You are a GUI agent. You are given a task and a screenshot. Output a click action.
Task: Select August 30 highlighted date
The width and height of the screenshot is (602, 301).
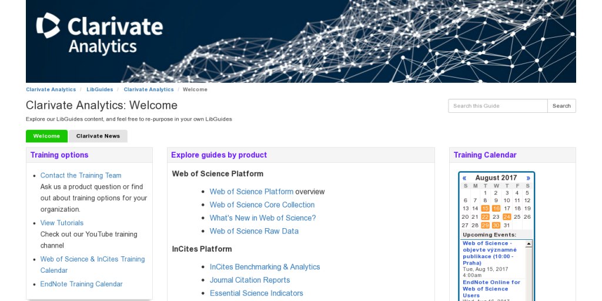[496, 225]
